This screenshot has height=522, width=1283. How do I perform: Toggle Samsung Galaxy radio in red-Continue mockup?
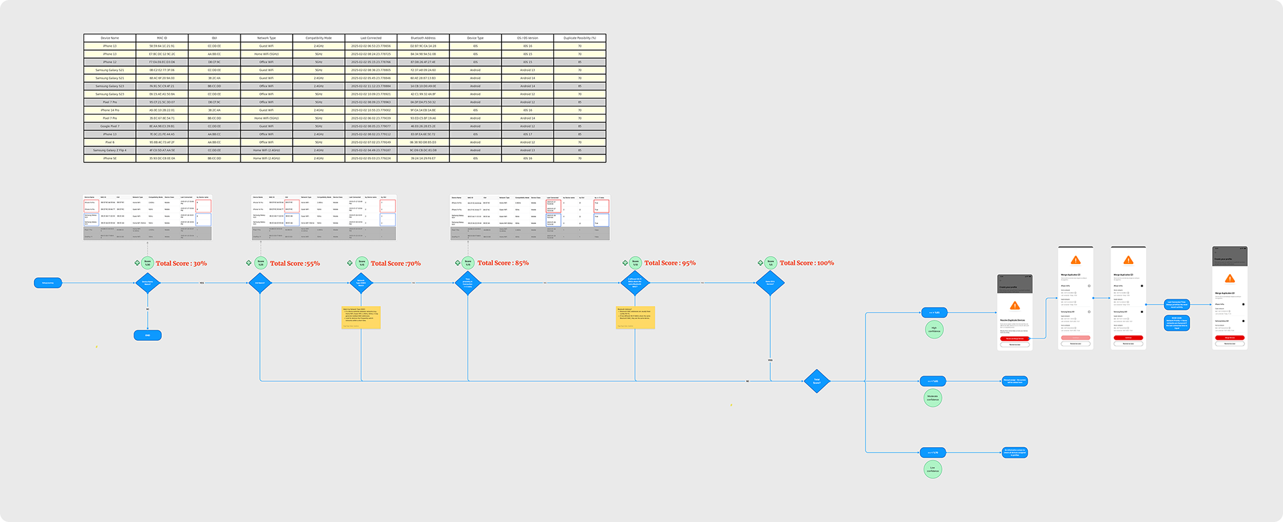pos(1142,311)
